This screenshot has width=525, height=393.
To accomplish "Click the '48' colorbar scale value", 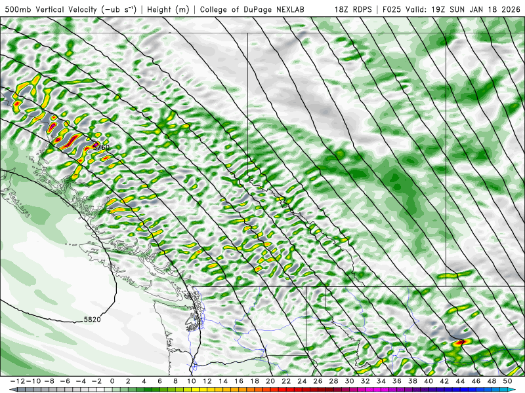I will (492, 381).
